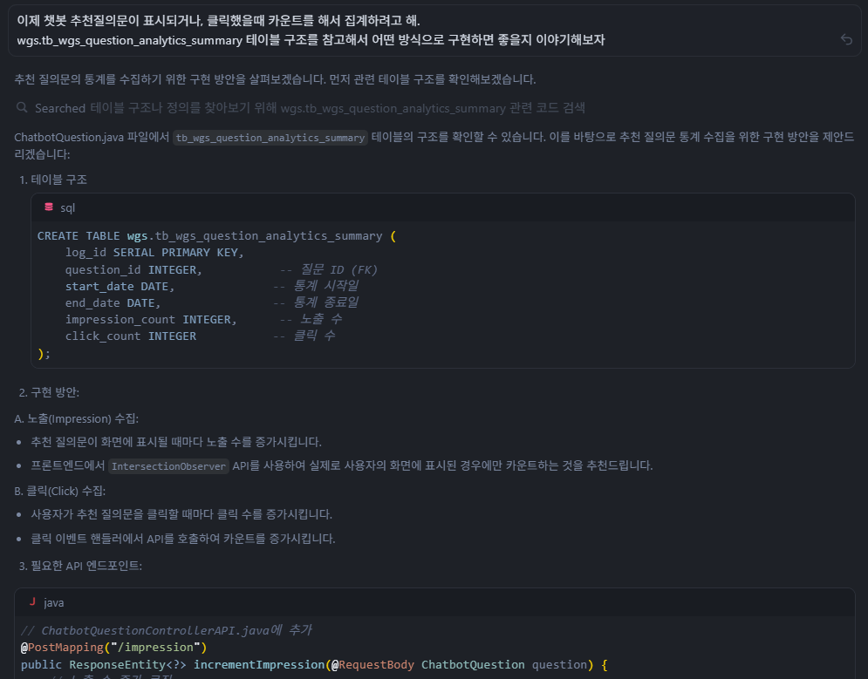Click the log_id SERIAL PRIMARY KEY line
The width and height of the screenshot is (868, 679).
(154, 253)
